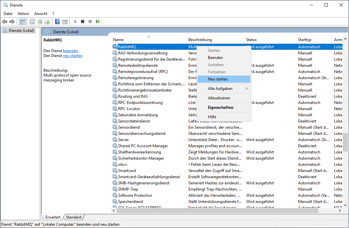Click the Forward arrow toolbar icon
Screen dimensions: 349x228
tap(12, 21)
